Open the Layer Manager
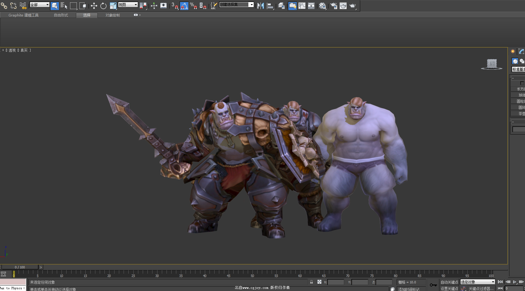The height and width of the screenshot is (291, 525). click(x=281, y=6)
